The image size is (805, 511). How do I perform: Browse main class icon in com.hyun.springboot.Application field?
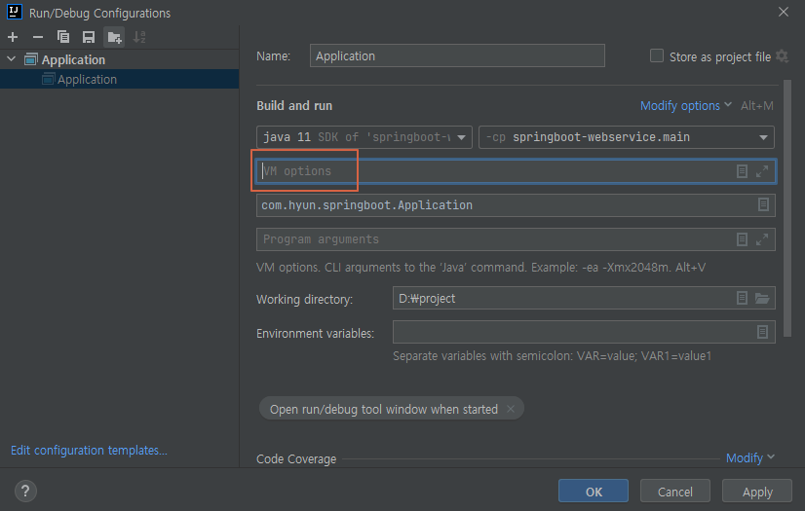(763, 204)
